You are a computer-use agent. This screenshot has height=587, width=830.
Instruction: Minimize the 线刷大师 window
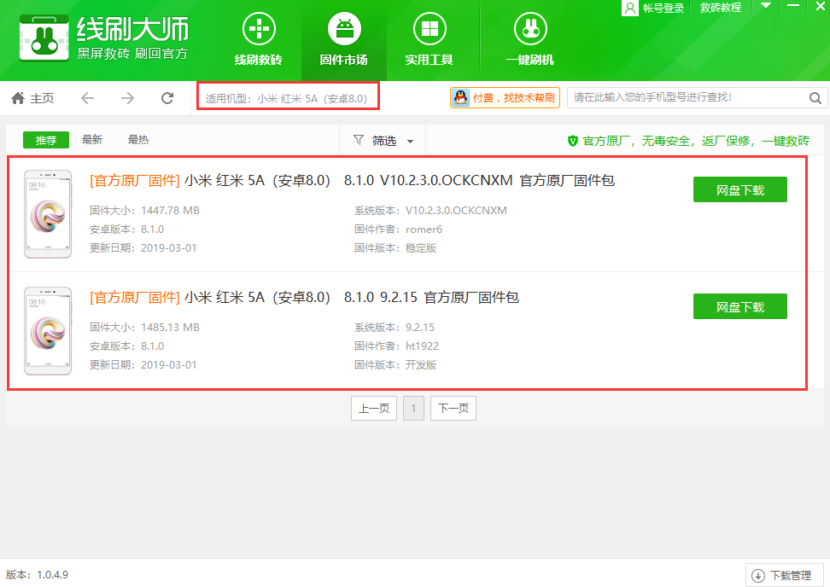pyautogui.click(x=793, y=5)
